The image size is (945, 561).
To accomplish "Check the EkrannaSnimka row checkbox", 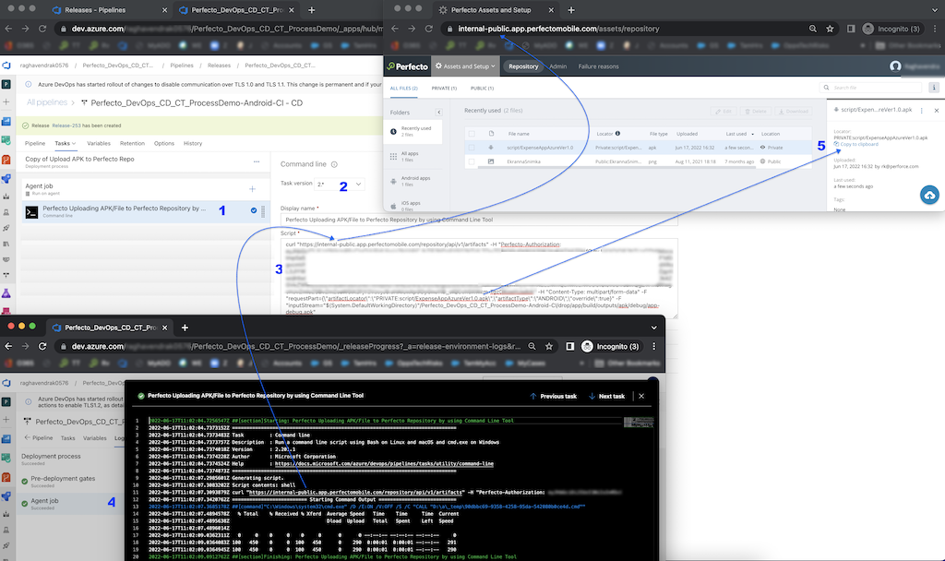I will click(472, 161).
